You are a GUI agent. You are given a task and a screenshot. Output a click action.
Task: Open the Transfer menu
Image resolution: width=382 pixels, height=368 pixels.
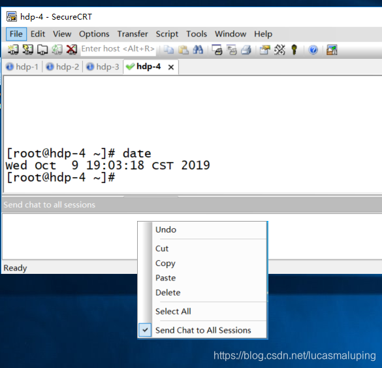[x=133, y=34]
